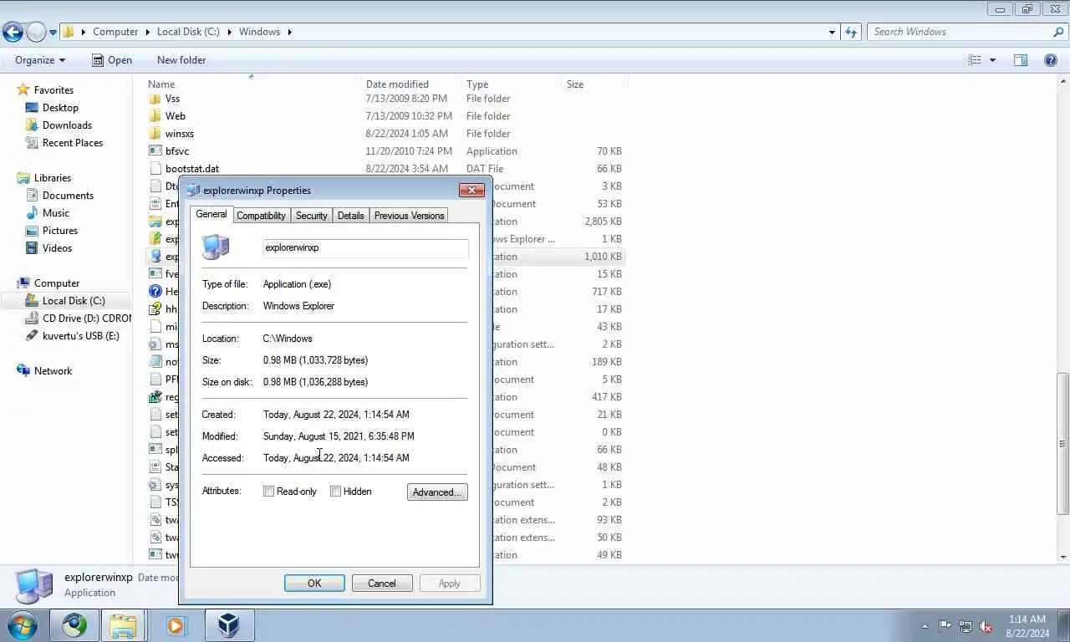1070x642 pixels.
Task: Open the media player taskbar icon
Action: tap(176, 625)
